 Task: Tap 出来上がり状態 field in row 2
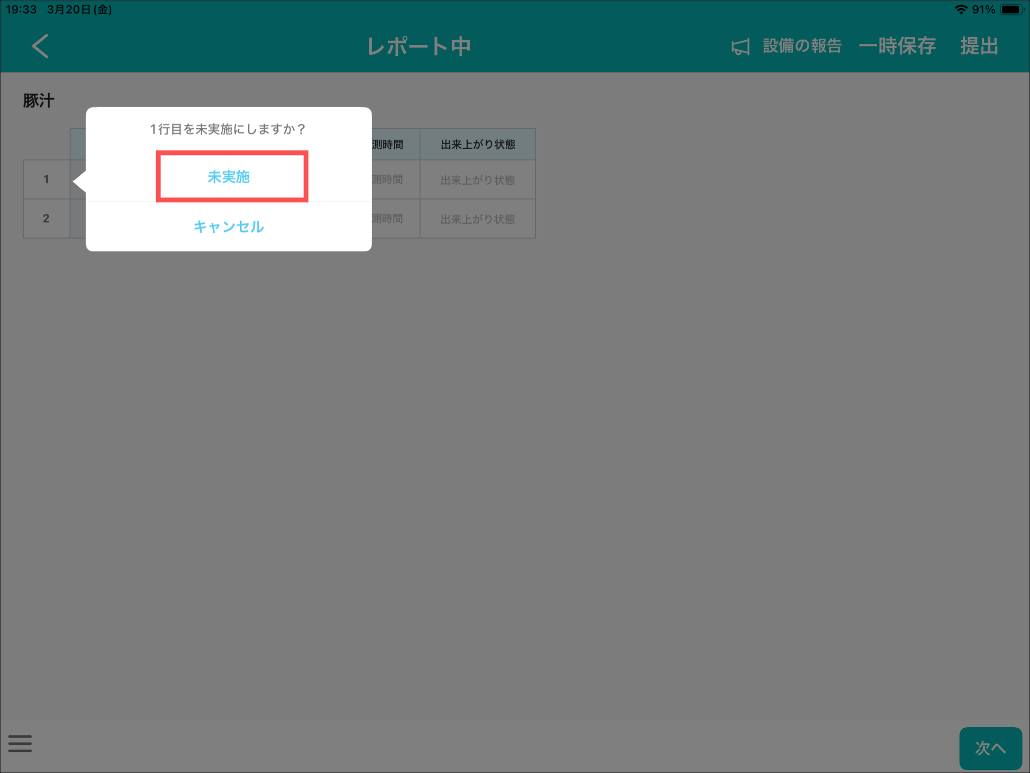pos(477,219)
